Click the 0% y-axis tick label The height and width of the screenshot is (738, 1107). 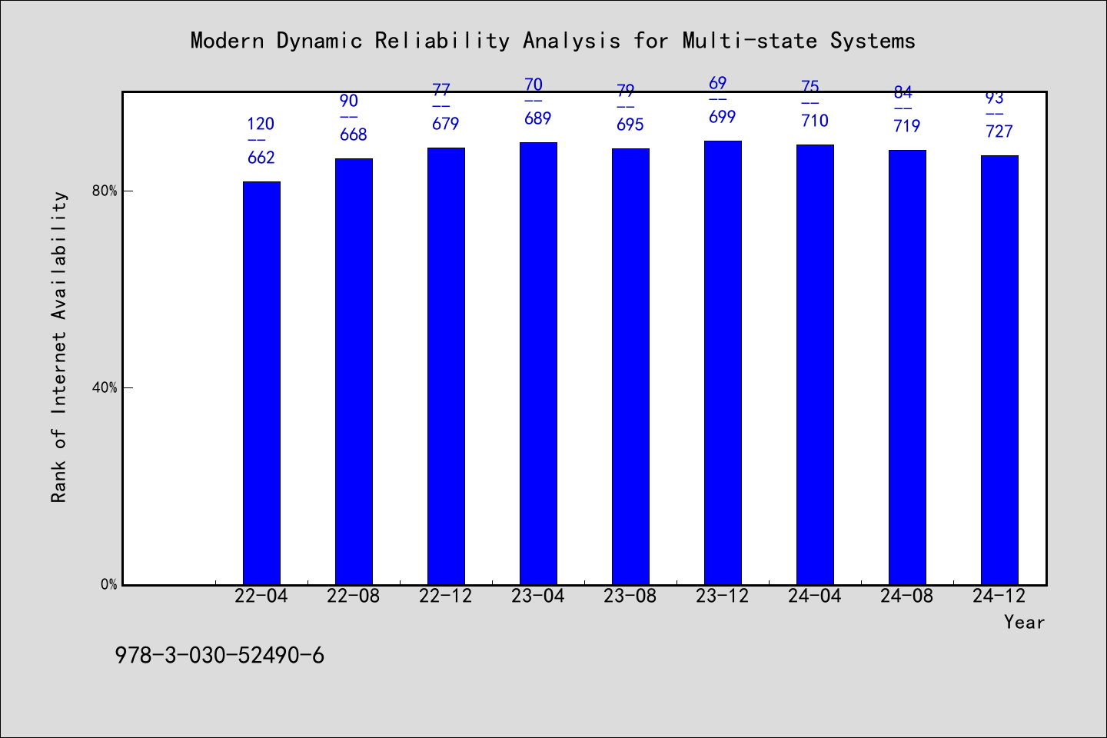tap(108, 584)
